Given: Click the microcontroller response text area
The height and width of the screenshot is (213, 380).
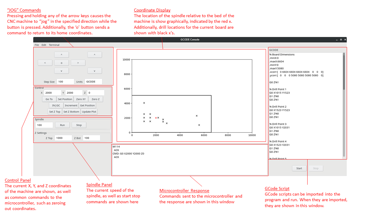Looking at the screenshot, I should click(x=190, y=160).
